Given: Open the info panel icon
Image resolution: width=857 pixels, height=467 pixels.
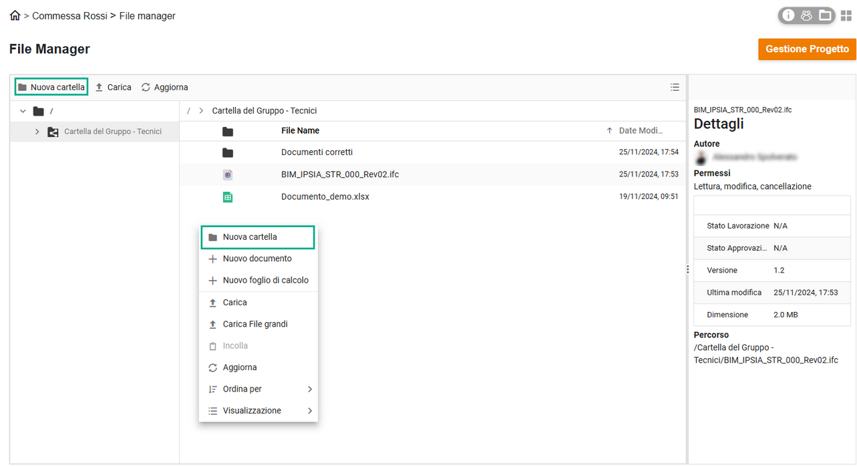Looking at the screenshot, I should pyautogui.click(x=789, y=15).
